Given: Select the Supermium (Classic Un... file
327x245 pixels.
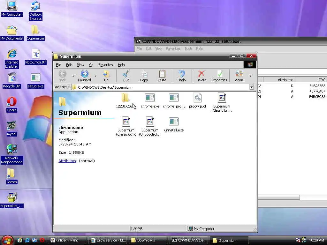Looking at the screenshot, I should point(222,102).
